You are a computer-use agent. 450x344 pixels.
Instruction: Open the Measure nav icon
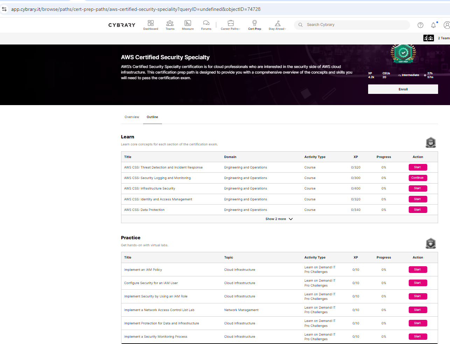coord(188,23)
